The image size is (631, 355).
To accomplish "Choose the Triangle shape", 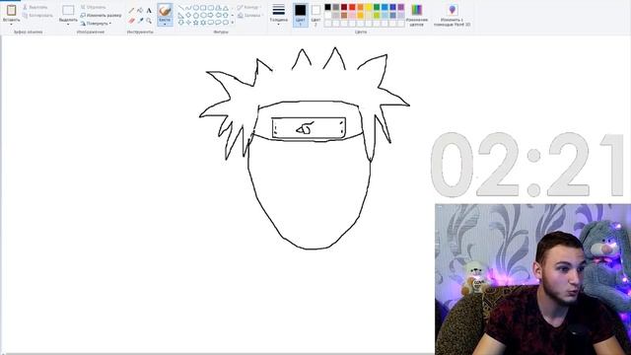I will click(226, 8).
